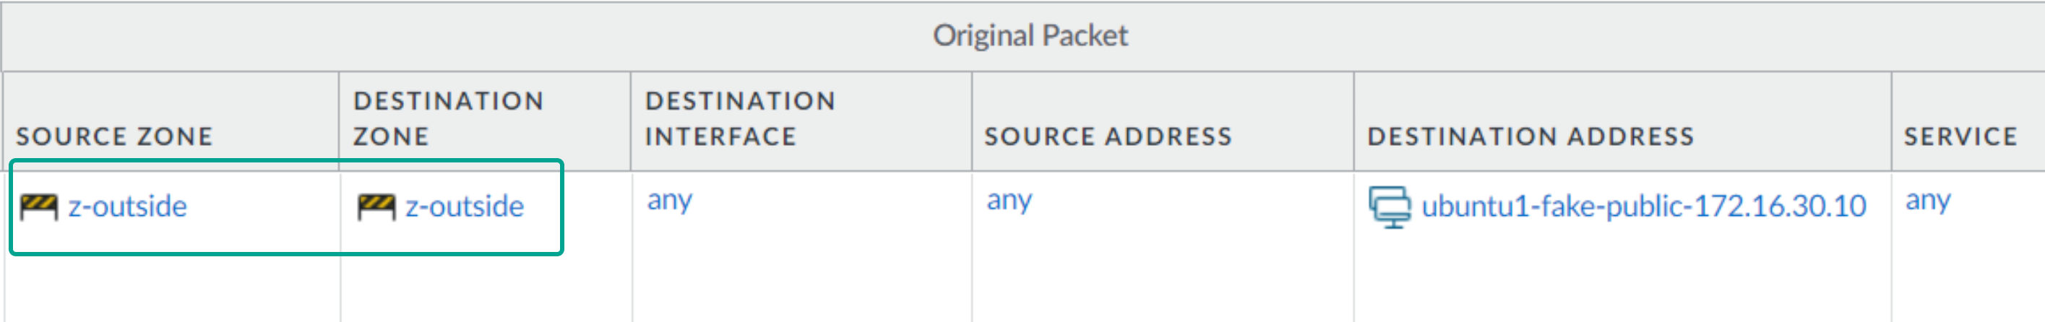The image size is (2045, 322).
Task: Click the address object icon beside ubuntu1-fake-public
Action: (x=1390, y=207)
